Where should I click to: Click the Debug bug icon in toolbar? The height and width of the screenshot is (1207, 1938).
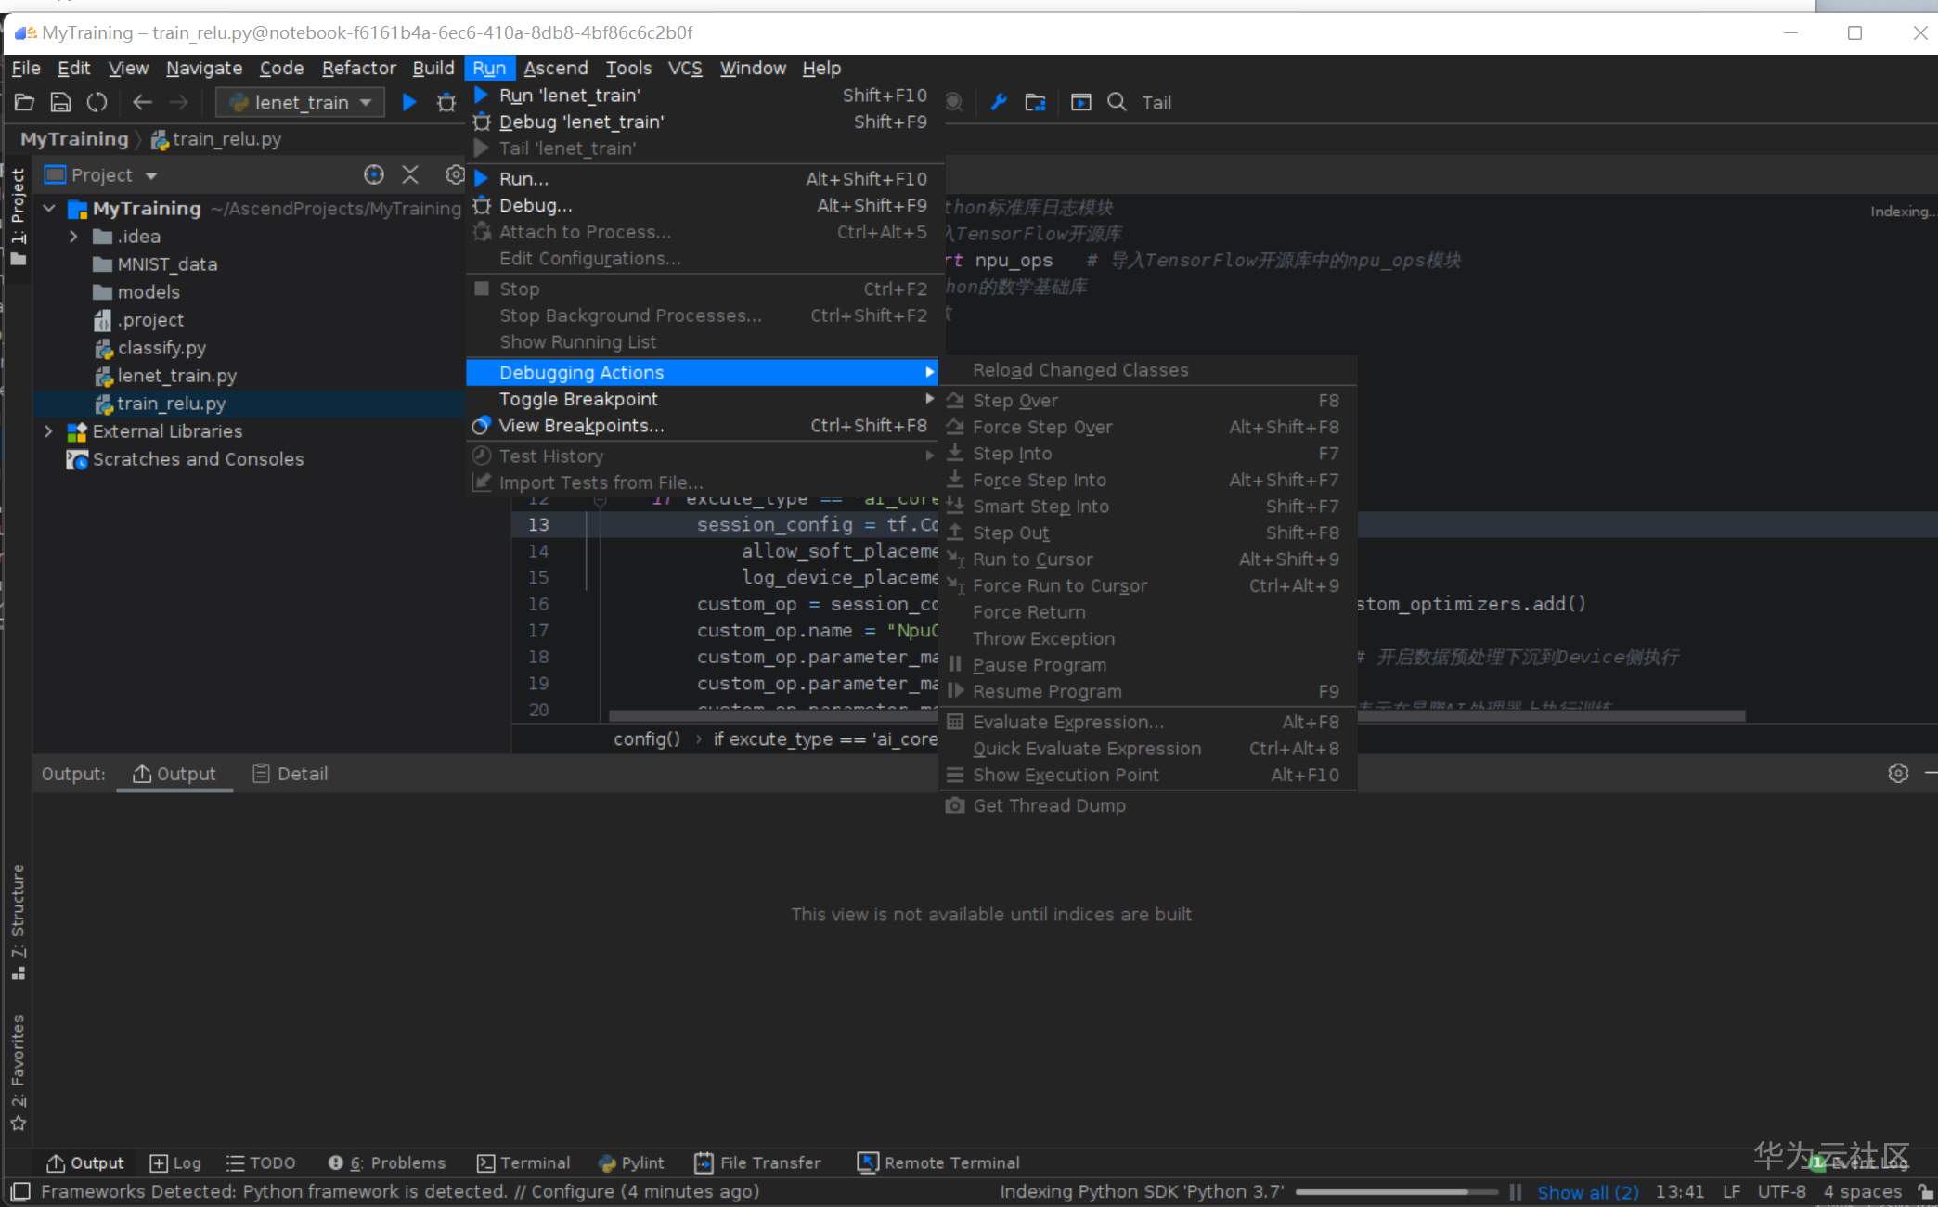coord(446,102)
